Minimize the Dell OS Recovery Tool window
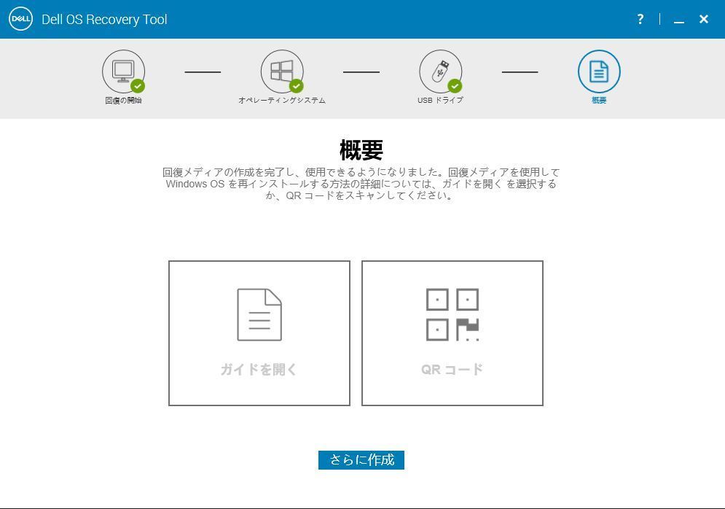Image resolution: width=725 pixels, height=509 pixels. [x=679, y=21]
